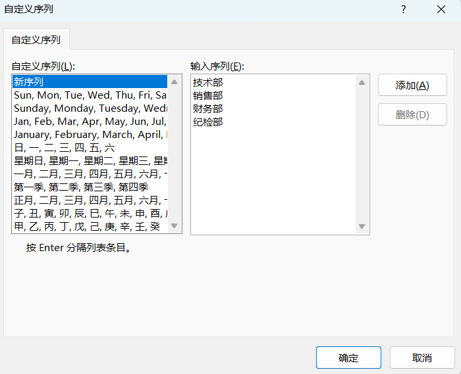Viewport: 461px width, 374px height.
Task: Select the 子, 丑, 寅, 卯 list entry
Action: [89, 213]
